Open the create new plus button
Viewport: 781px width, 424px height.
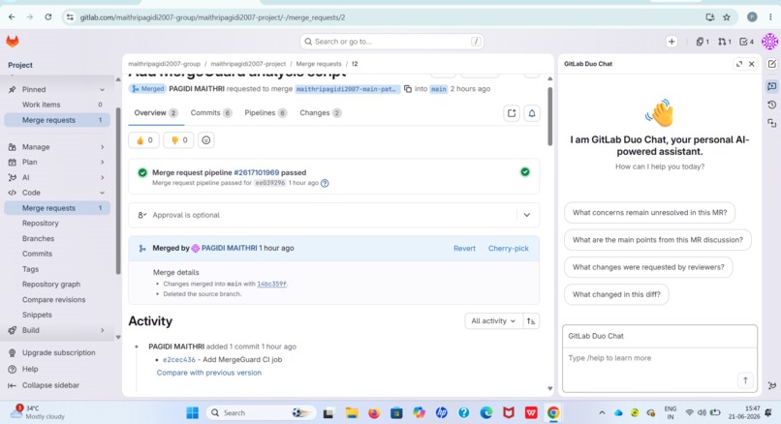(672, 42)
